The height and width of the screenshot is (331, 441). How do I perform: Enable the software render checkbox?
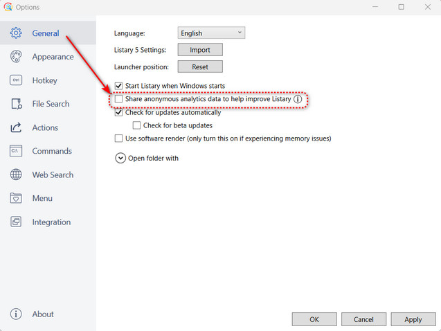118,138
